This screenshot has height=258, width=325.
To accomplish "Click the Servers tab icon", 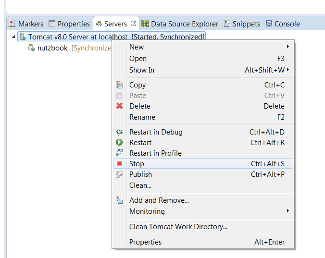I will pyautogui.click(x=99, y=24).
